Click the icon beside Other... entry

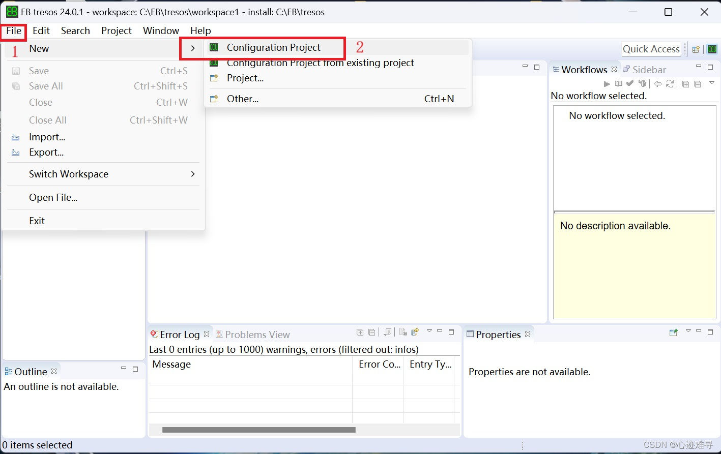click(x=214, y=99)
